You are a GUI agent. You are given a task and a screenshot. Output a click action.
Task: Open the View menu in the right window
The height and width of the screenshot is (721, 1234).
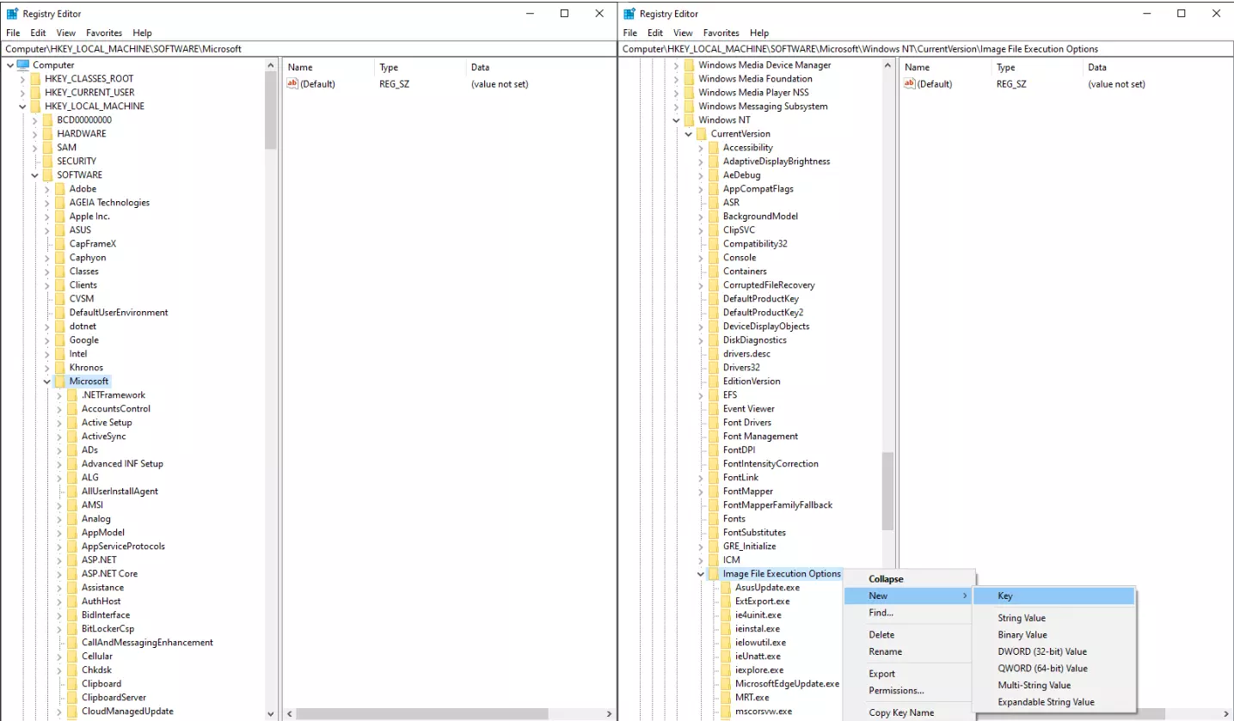(x=684, y=33)
